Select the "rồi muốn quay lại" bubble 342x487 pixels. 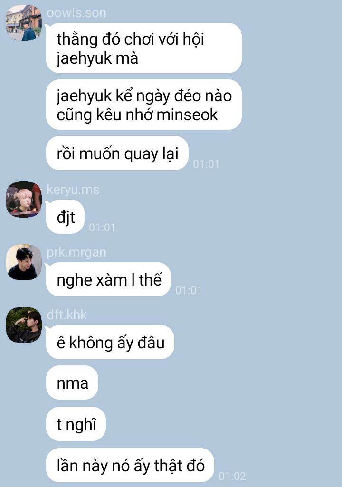pyautogui.click(x=117, y=153)
